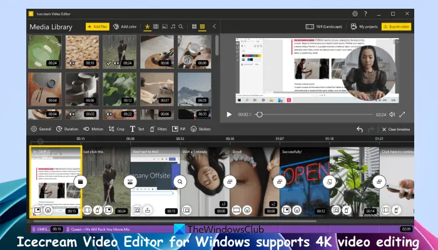Open transition between first and second clips
438x250 pixels.
(81, 182)
